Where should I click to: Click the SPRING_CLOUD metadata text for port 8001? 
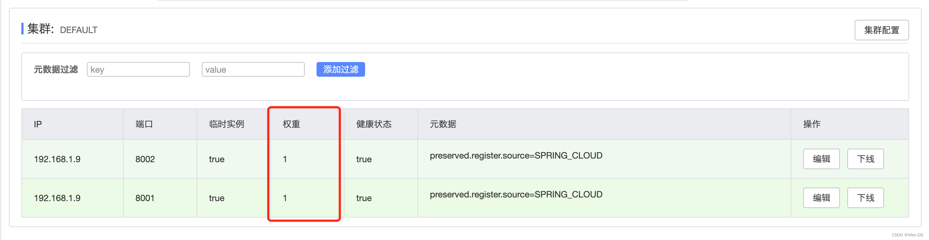516,194
